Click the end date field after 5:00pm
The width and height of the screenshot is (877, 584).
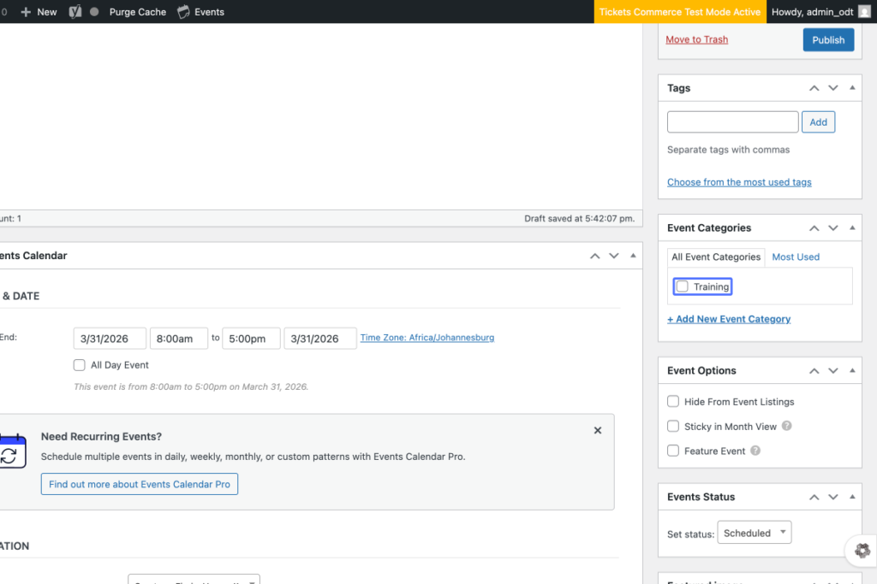pos(320,339)
